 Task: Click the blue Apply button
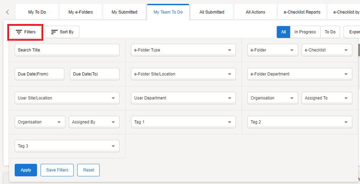[26, 170]
